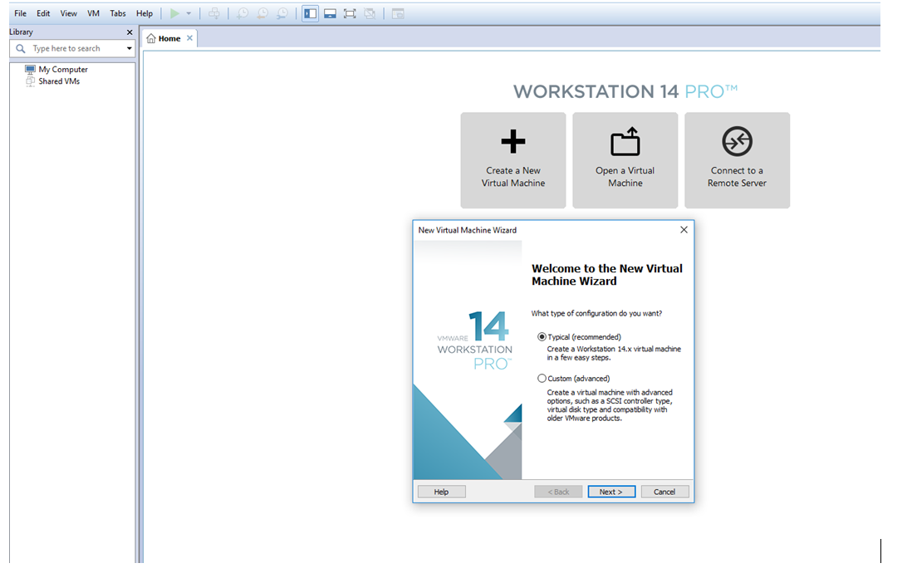Click the Library panel title text
This screenshot has height=573, width=917.
[21, 32]
